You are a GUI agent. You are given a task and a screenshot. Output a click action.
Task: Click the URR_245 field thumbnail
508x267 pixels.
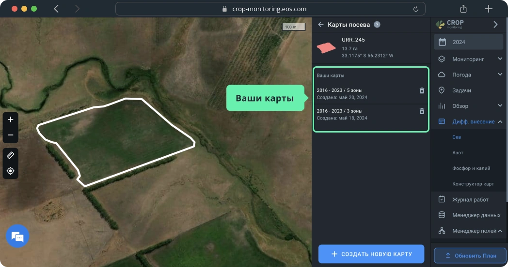pyautogui.click(x=326, y=48)
